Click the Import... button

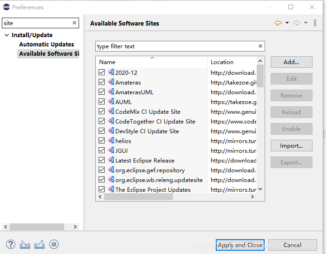pyautogui.click(x=291, y=146)
